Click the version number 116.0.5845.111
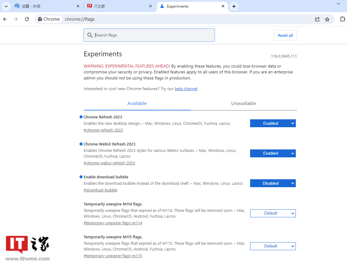347x266 pixels. pos(284,56)
